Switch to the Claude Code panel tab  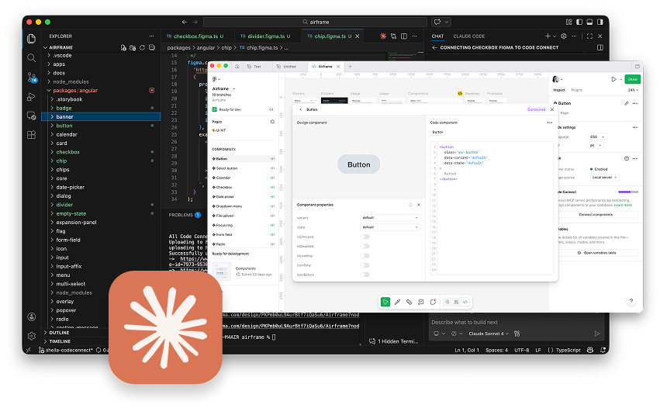pyautogui.click(x=468, y=36)
